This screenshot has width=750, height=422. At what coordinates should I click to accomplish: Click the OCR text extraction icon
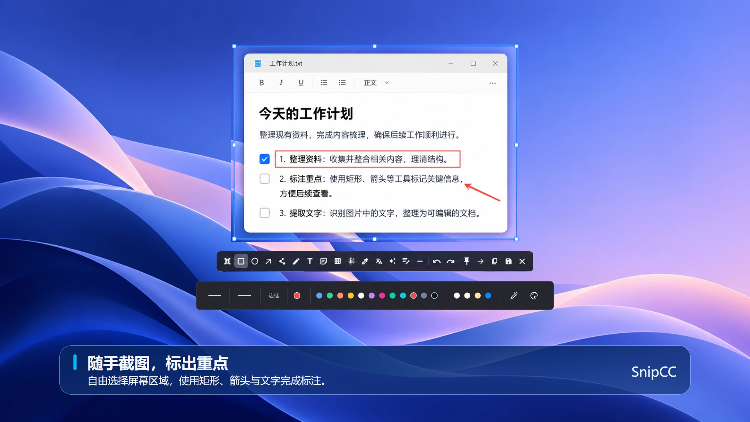406,261
